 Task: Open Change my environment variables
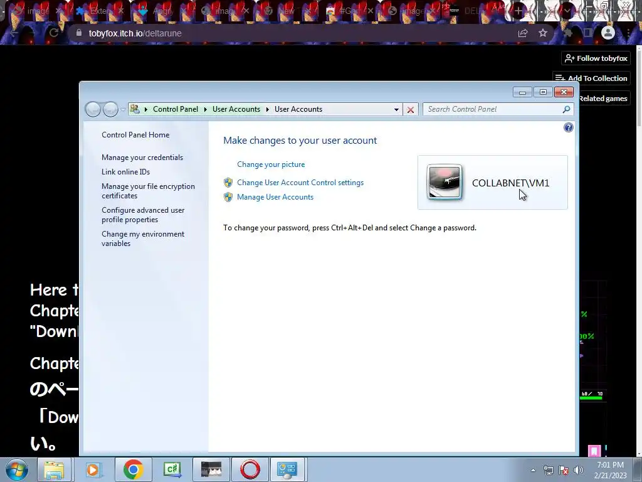pyautogui.click(x=143, y=238)
